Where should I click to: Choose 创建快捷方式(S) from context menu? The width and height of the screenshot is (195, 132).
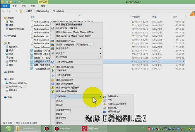[77, 110]
